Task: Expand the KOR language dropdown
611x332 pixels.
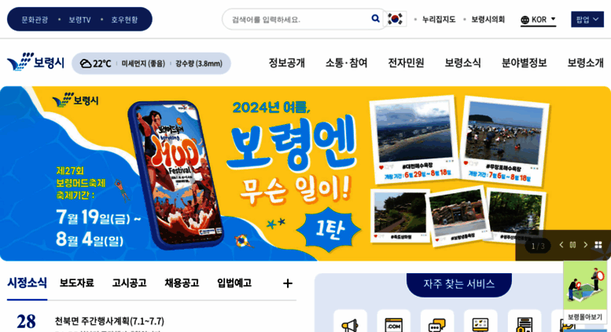Action: 538,20
